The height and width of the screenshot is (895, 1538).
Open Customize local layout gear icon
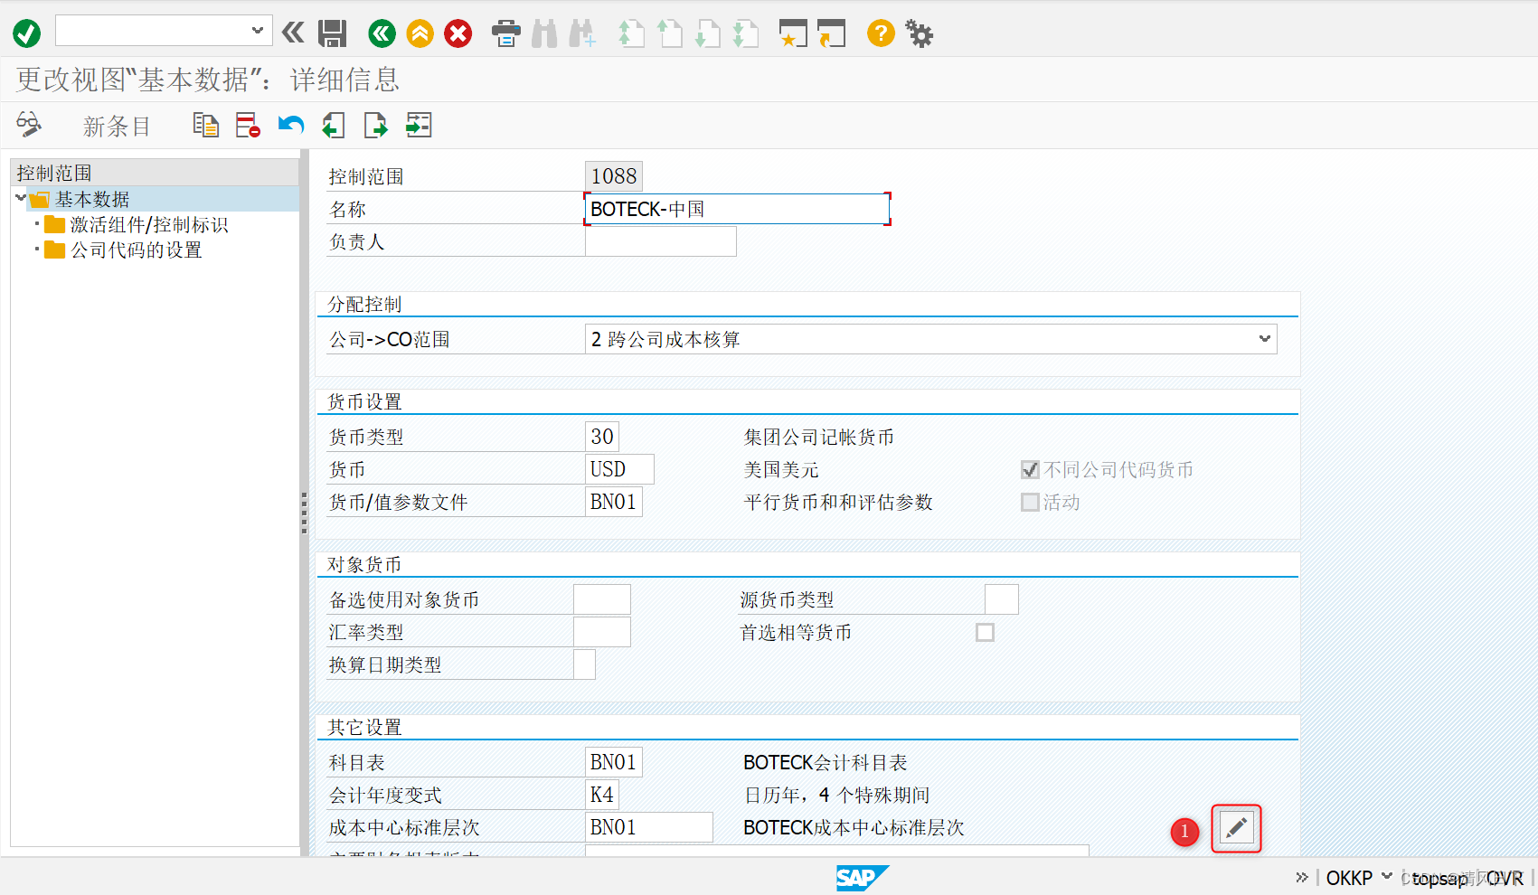coord(920,34)
